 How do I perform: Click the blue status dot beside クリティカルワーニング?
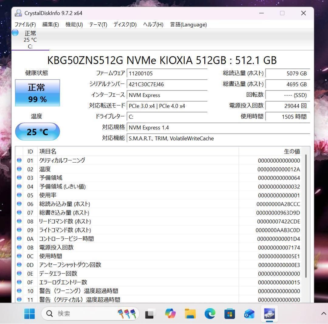click(x=19, y=160)
